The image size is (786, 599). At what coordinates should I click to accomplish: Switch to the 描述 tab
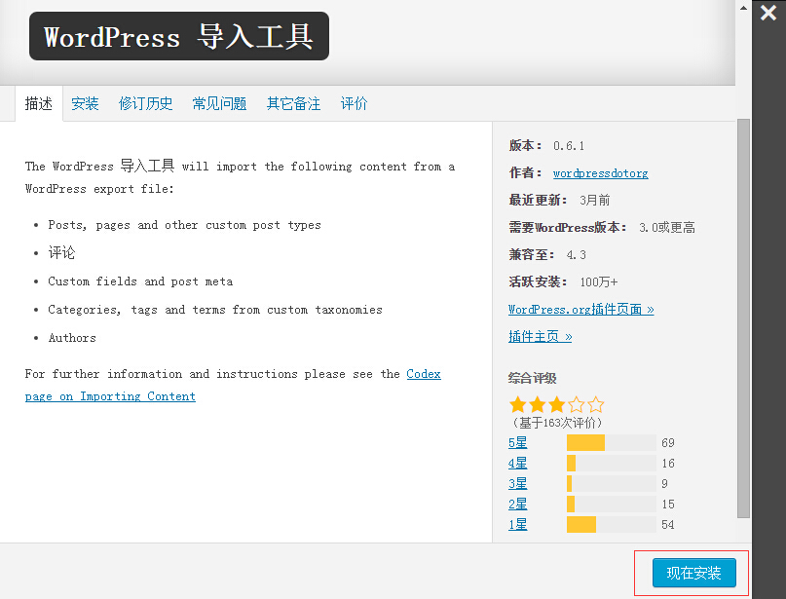[39, 104]
